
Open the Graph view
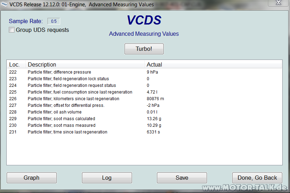31,178
